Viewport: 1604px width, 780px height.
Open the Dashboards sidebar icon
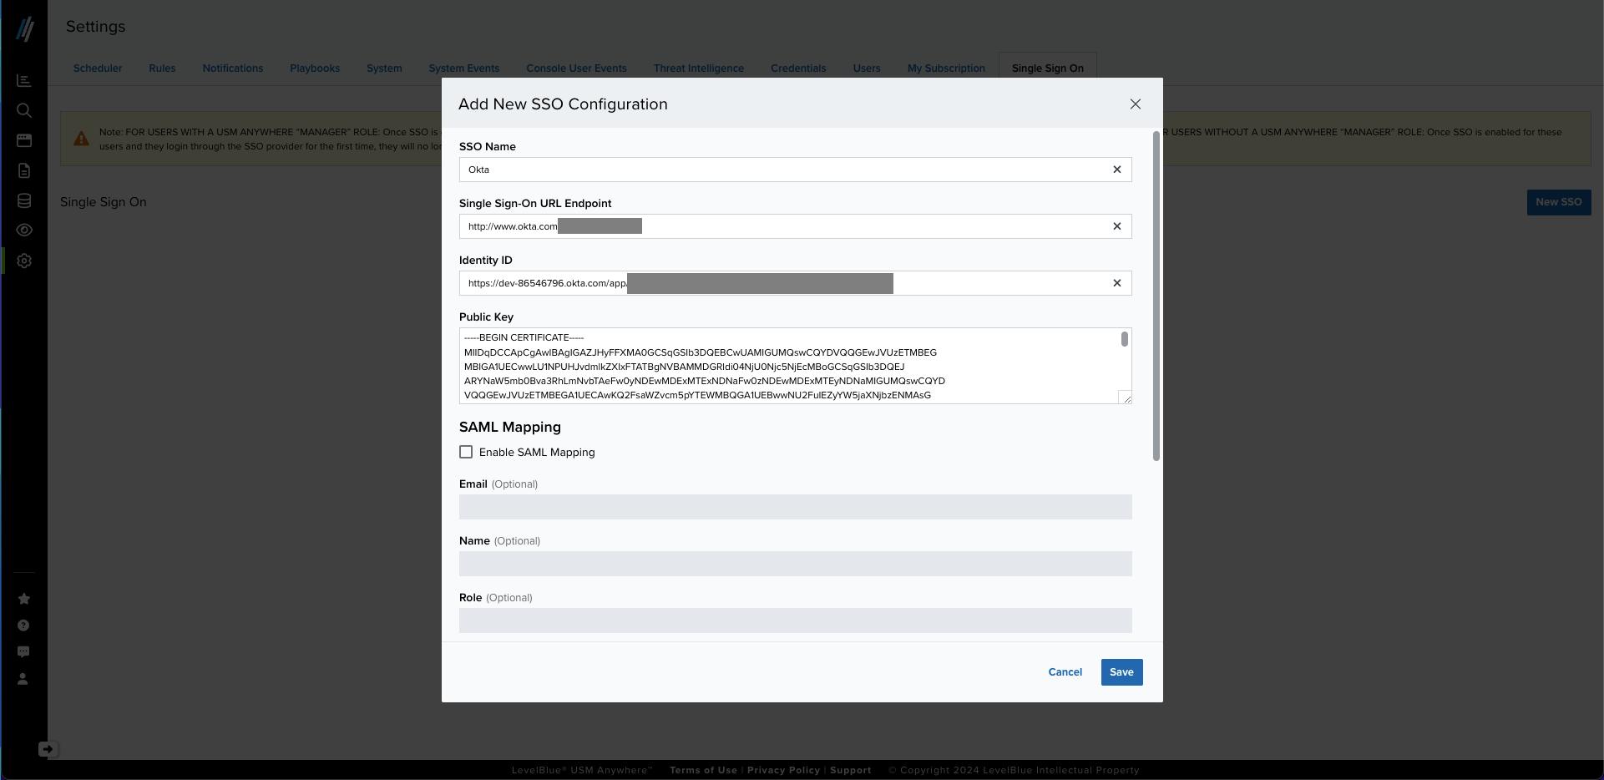(24, 80)
